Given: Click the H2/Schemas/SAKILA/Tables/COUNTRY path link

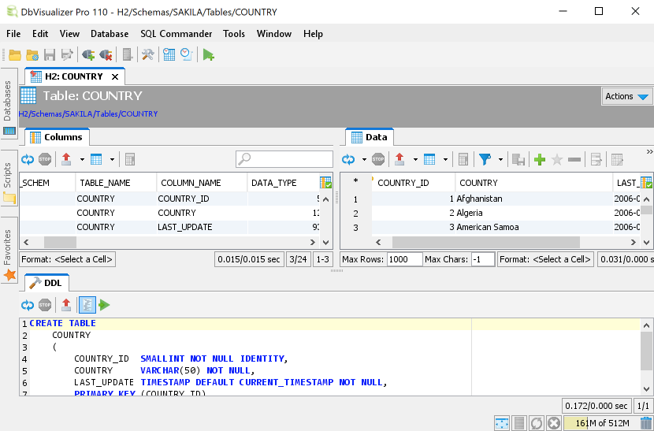Looking at the screenshot, I should [88, 114].
